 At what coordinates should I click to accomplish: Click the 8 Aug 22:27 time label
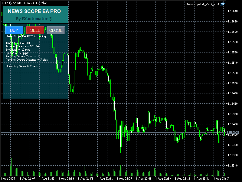coord(124,179)
